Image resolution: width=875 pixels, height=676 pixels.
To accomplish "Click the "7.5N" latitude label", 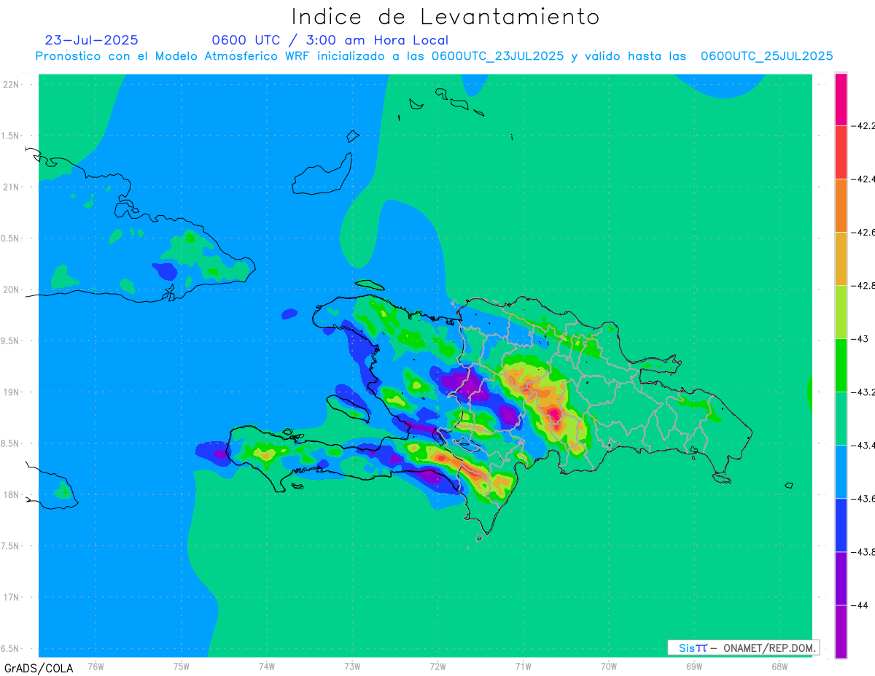I will coord(10,546).
